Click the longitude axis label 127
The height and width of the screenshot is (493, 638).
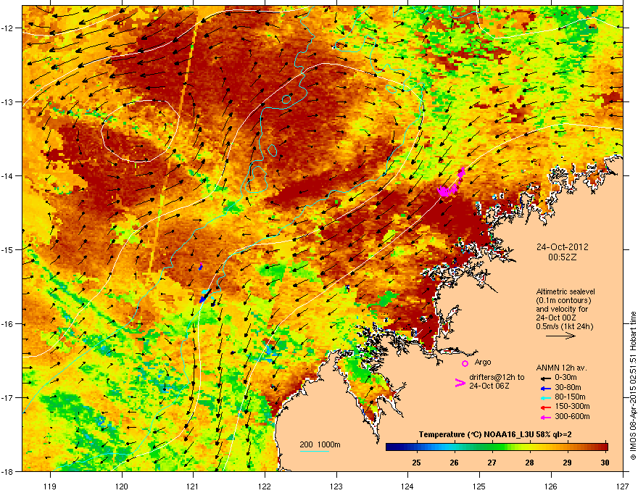pyautogui.click(x=623, y=486)
